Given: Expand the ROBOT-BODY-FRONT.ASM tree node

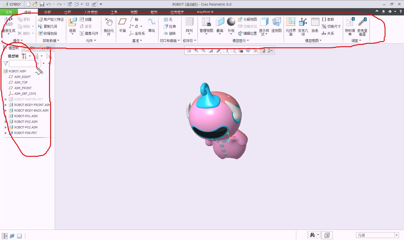Looking at the screenshot, I should [x=6, y=105].
